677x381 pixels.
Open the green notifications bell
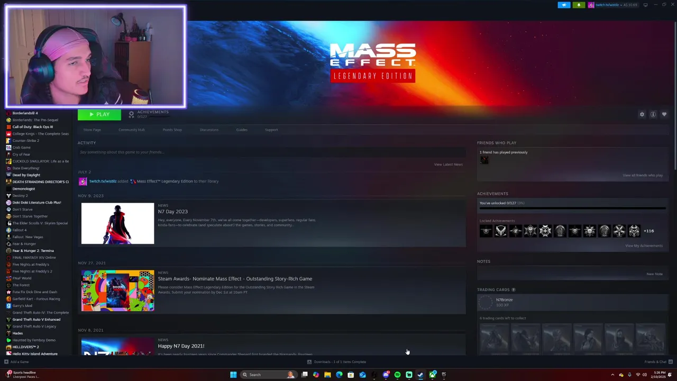click(579, 5)
